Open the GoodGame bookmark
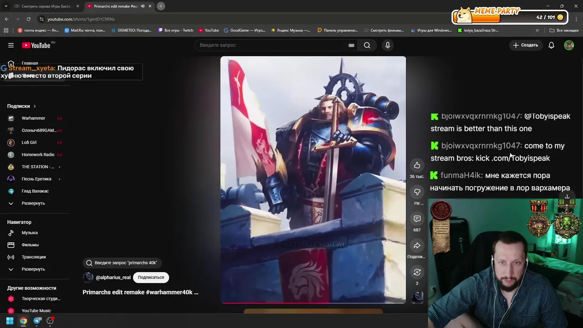This screenshot has width=583, height=328. click(x=245, y=31)
